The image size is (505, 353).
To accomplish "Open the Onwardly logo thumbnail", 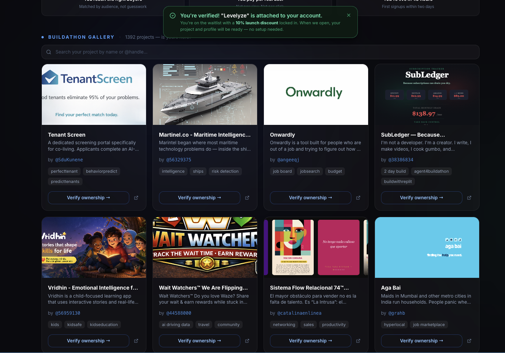I will tap(316, 95).
